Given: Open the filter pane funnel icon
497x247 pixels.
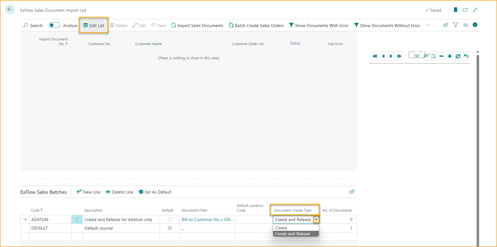Looking at the screenshot, I should coord(455,25).
